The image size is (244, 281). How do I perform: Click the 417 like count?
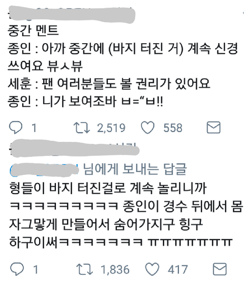coord(178,269)
